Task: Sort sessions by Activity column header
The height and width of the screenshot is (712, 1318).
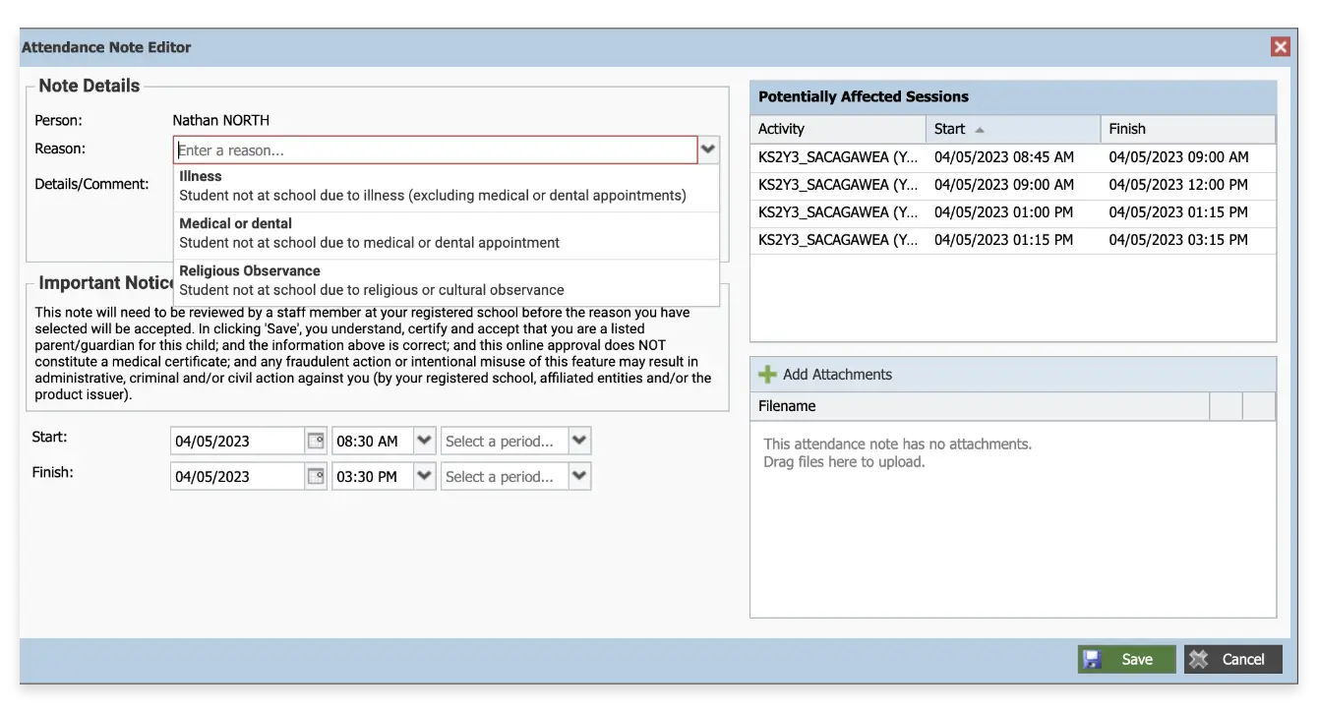Action: pyautogui.click(x=837, y=129)
